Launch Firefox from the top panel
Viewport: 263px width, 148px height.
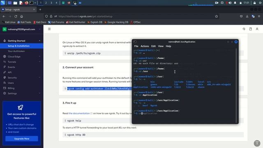click(x=26, y=3)
